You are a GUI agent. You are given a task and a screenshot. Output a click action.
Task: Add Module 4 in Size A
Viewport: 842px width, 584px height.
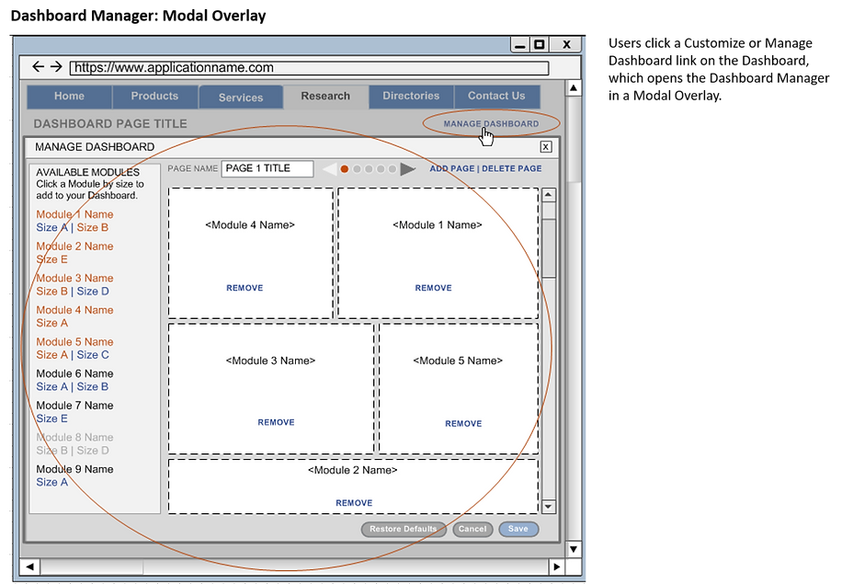(x=52, y=323)
